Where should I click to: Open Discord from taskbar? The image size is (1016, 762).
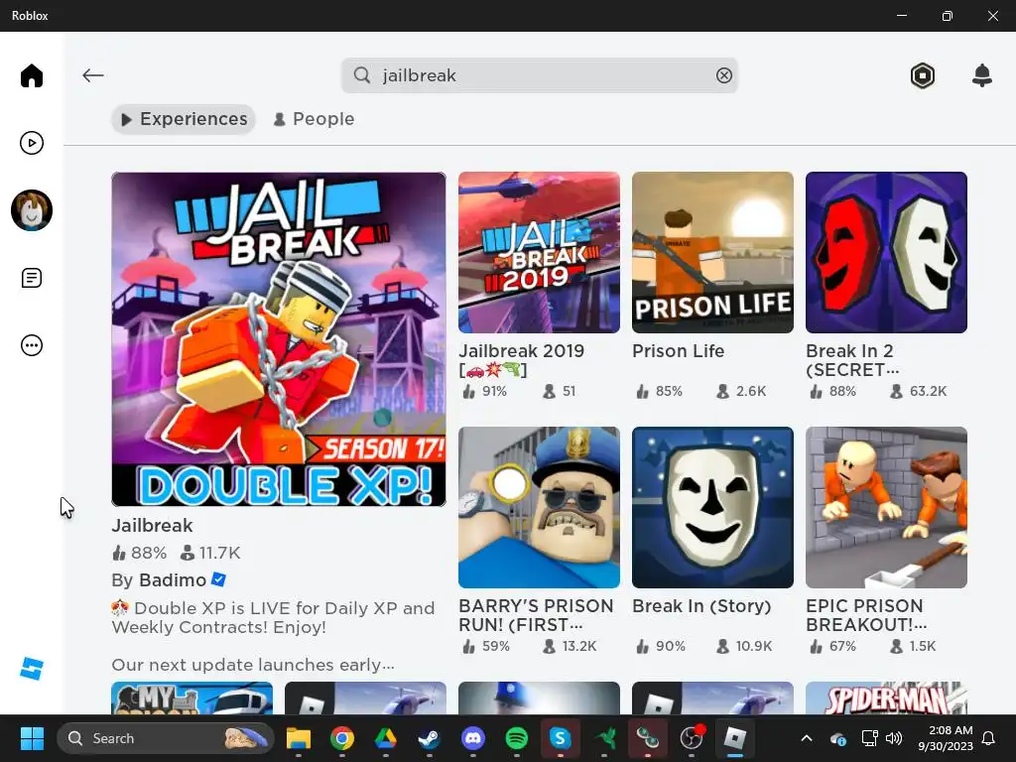[x=473, y=738]
